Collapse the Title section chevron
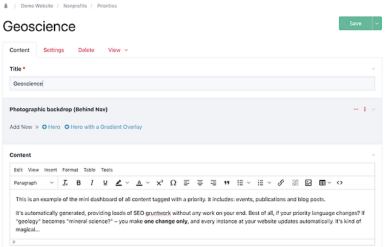The height and width of the screenshot is (247, 387). coord(373,69)
